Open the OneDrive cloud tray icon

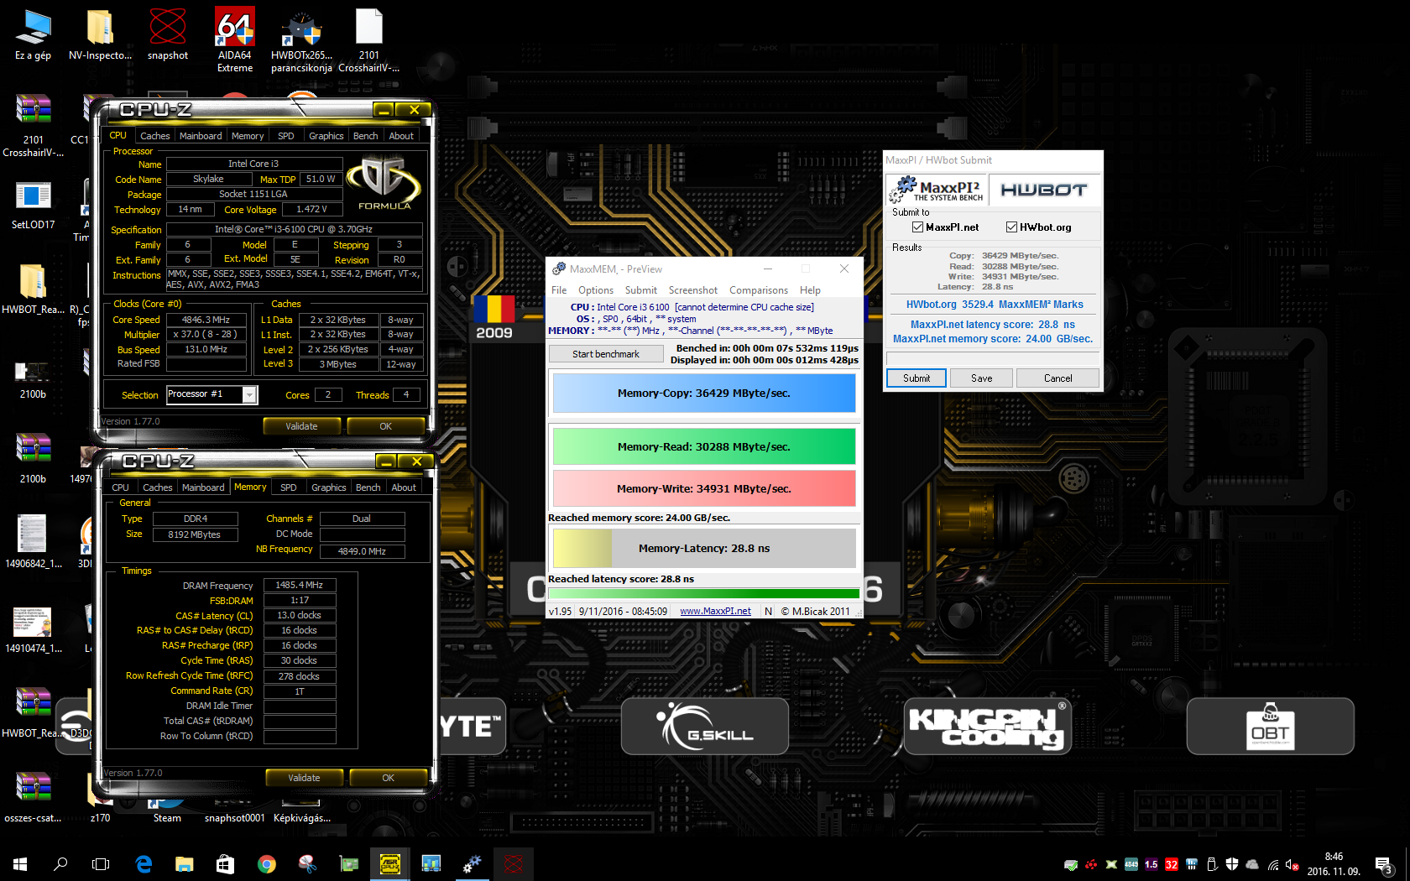(1252, 864)
